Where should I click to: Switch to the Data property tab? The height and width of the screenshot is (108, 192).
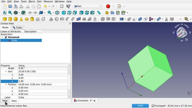(x=14, y=101)
